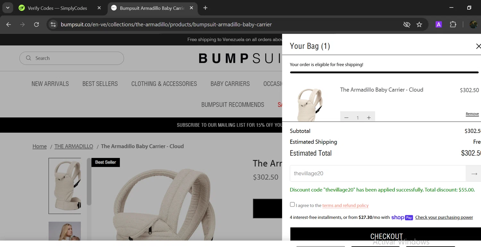The width and height of the screenshot is (481, 247).
Task: Close the Verify Codes SimplyCodes tab
Action: tap(99, 8)
